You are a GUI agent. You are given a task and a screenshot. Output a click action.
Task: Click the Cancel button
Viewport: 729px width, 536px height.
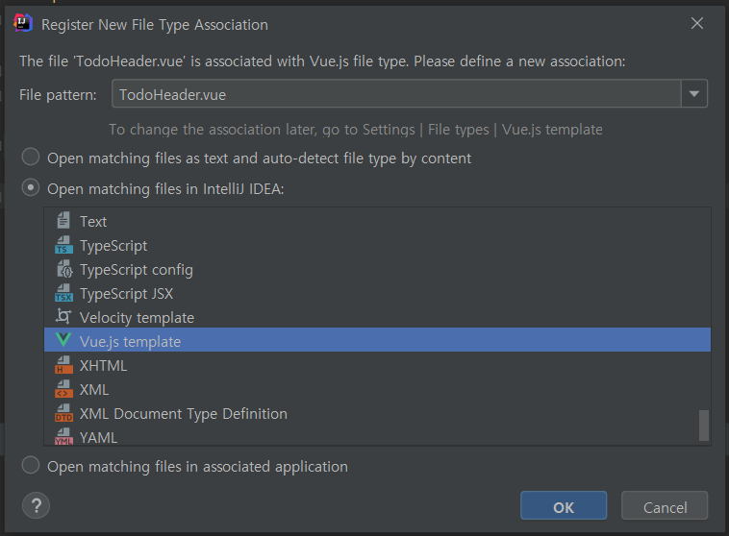click(x=665, y=506)
